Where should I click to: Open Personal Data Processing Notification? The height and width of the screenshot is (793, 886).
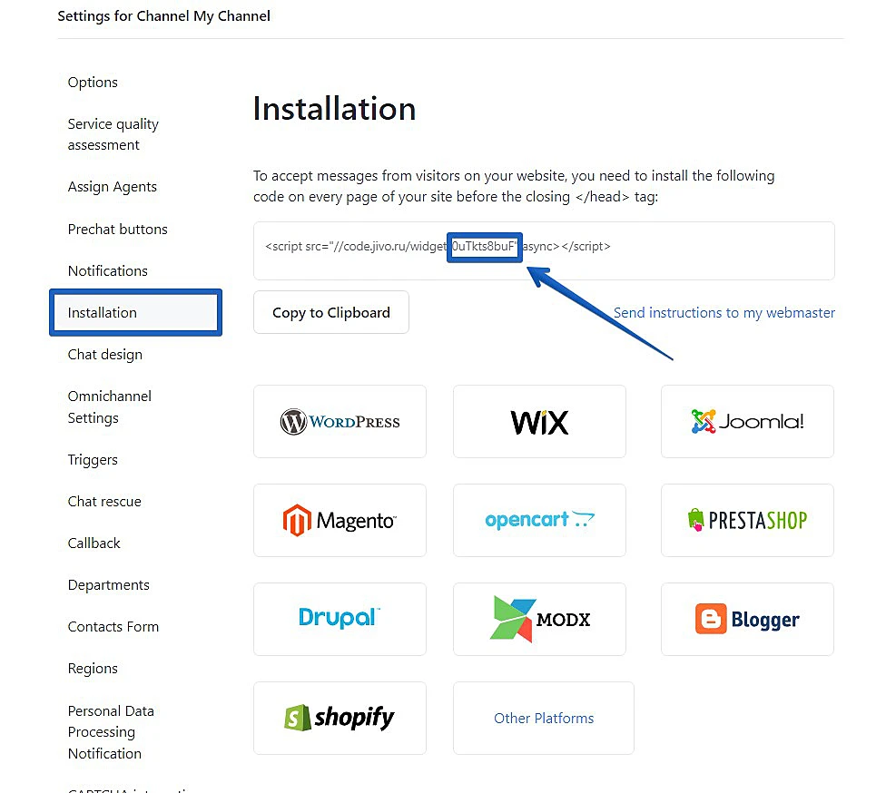[x=111, y=732]
